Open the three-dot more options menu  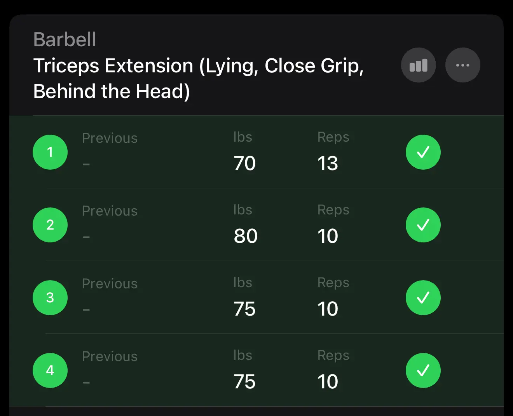click(x=462, y=65)
